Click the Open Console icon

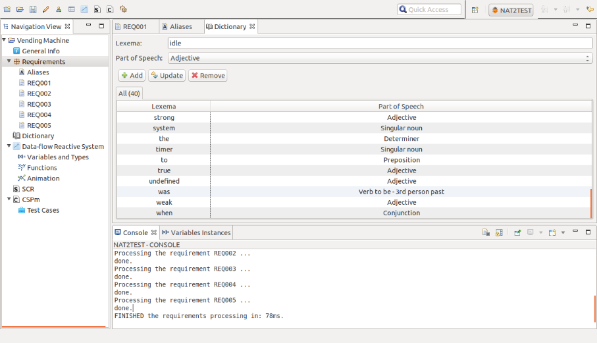[x=552, y=232]
